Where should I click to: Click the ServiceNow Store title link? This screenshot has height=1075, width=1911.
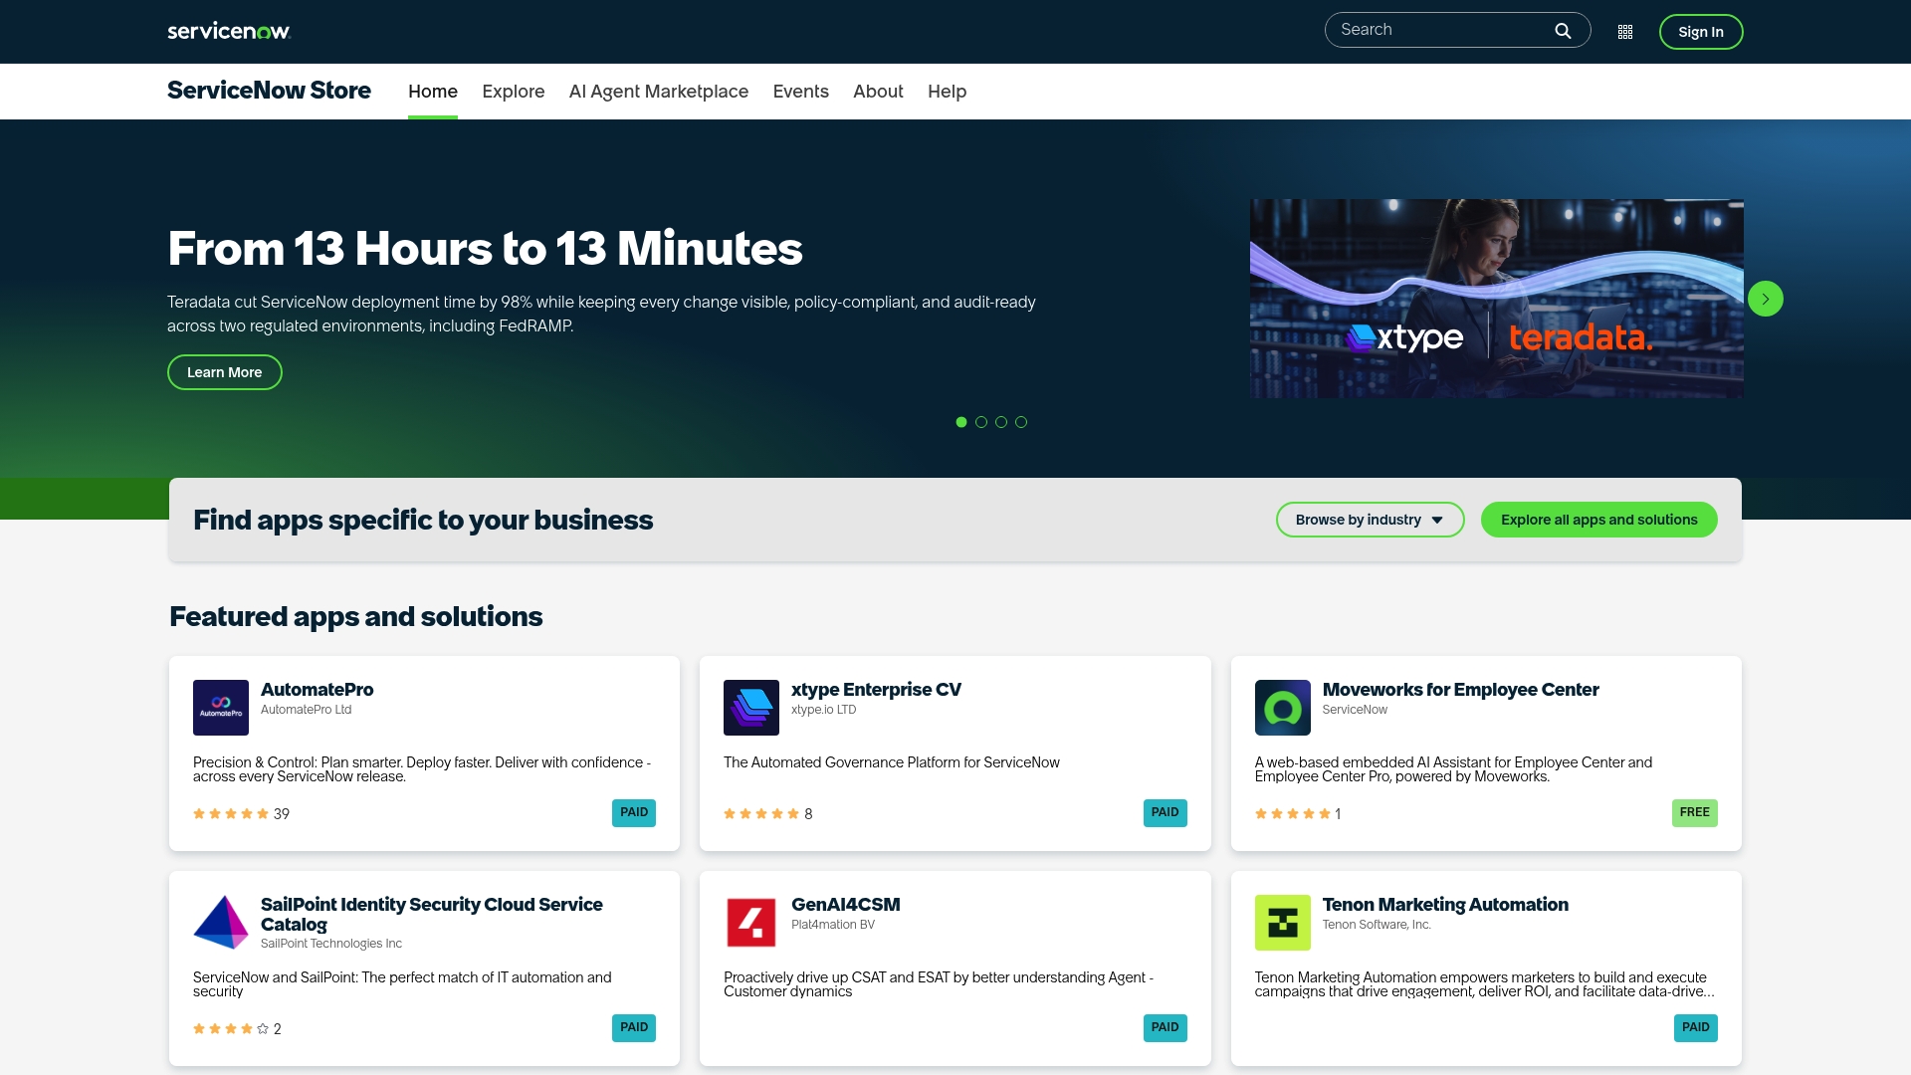[x=269, y=91]
